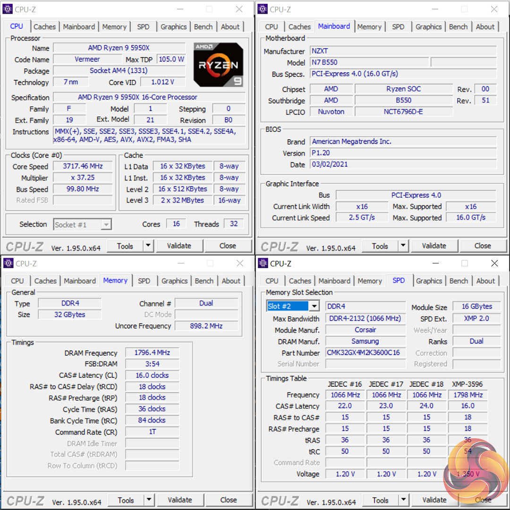Click DRAM Frequency 1796.4 MHz value
Screen dimensions: 510x510
(x=152, y=353)
